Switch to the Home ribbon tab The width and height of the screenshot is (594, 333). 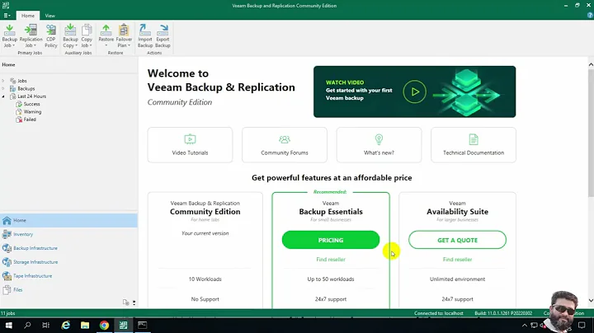[x=28, y=16]
